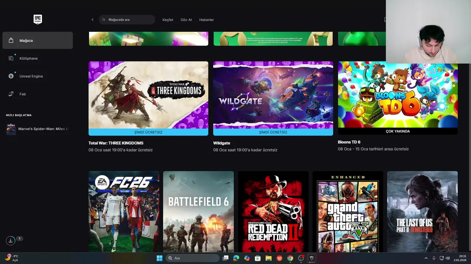Open WPS Office from taskbar
The image size is (471, 264).
tap(279, 258)
